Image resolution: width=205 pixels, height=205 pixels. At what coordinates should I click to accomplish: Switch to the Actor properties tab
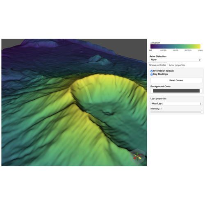tap(177, 65)
